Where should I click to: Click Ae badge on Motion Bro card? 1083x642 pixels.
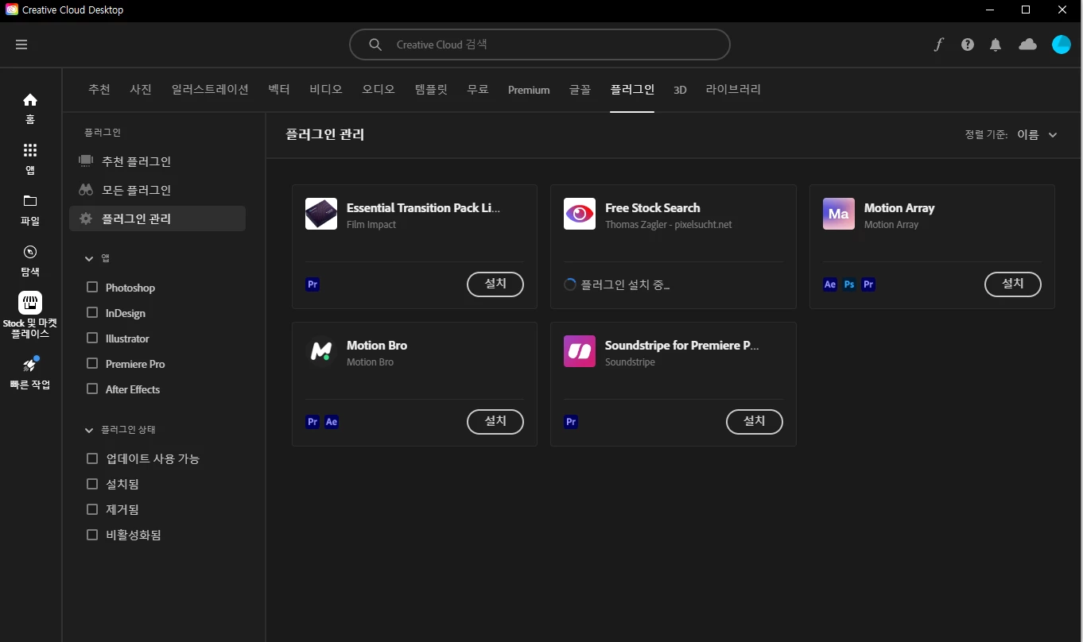click(x=332, y=422)
